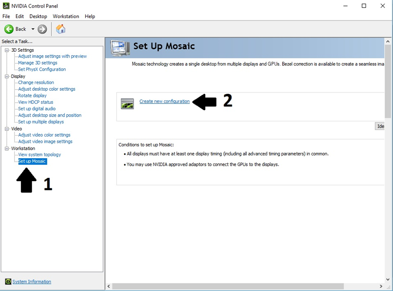Collapse the Video tree node
The width and height of the screenshot is (393, 291).
[7, 129]
